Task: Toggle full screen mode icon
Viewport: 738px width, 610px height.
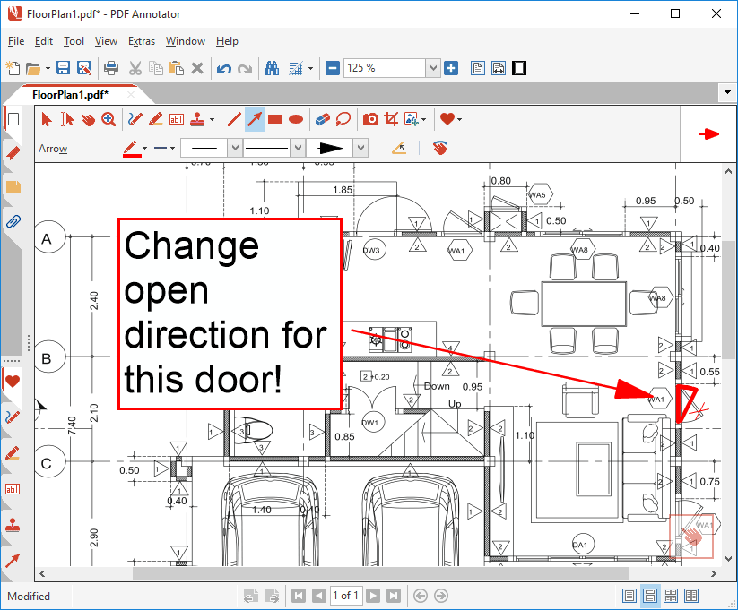Action: (x=519, y=68)
